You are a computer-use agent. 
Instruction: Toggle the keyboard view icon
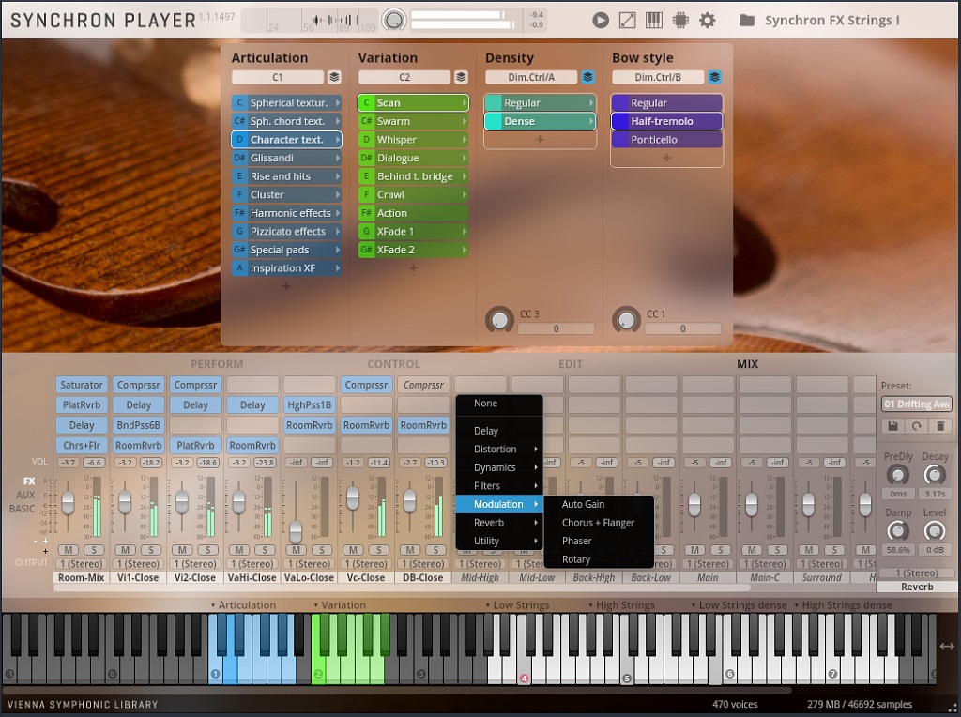point(654,21)
